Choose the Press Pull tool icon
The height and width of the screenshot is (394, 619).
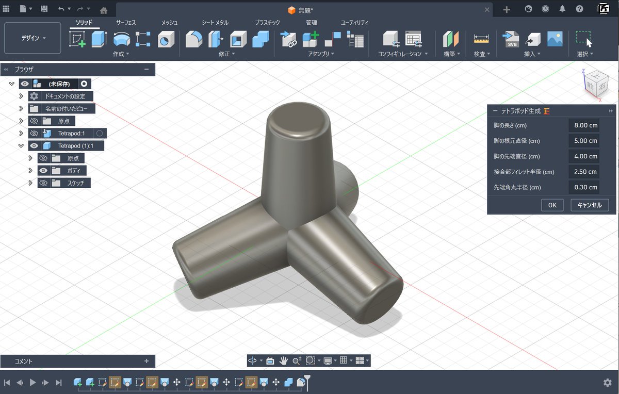[216, 39]
